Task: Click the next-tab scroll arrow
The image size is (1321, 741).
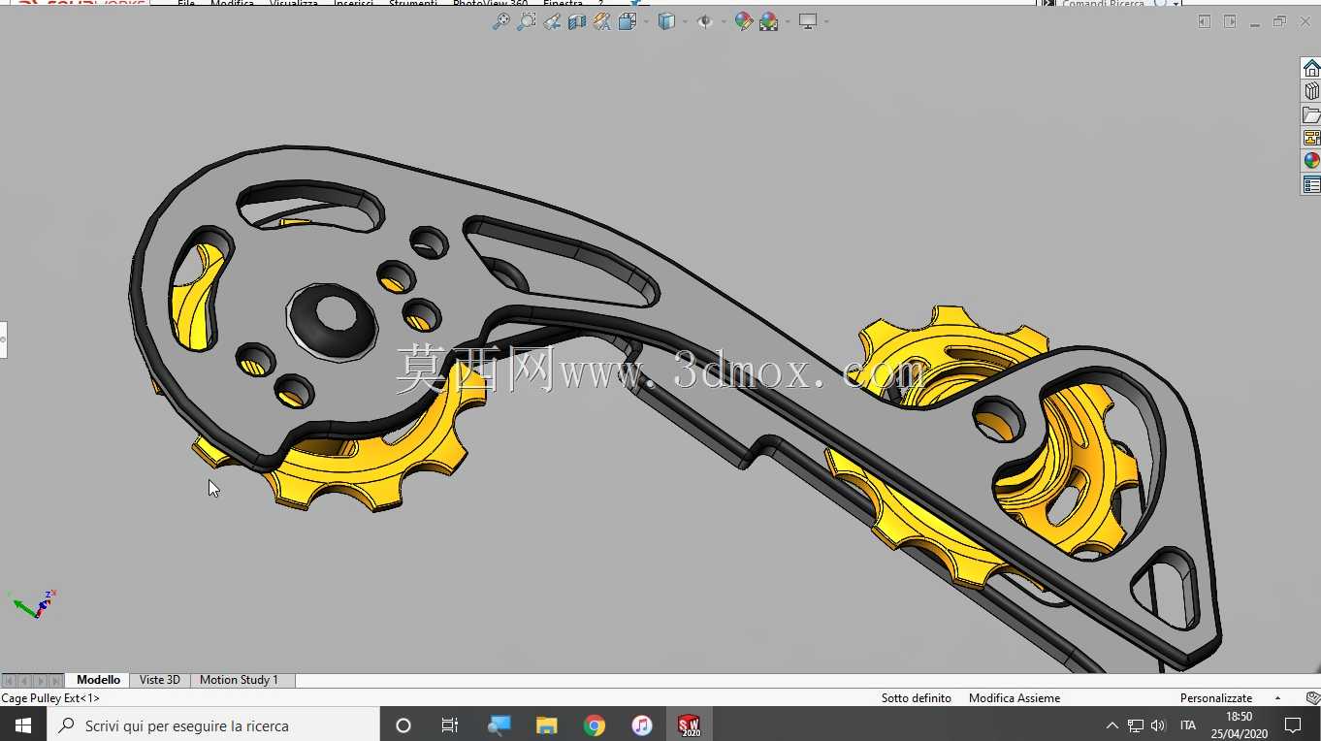Action: (x=40, y=681)
